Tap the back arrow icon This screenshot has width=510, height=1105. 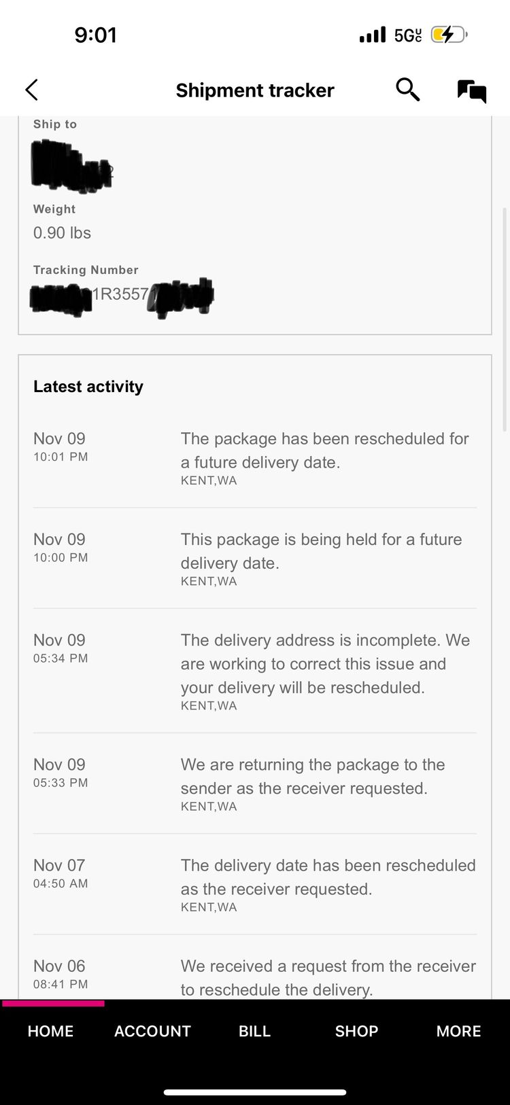(x=31, y=90)
